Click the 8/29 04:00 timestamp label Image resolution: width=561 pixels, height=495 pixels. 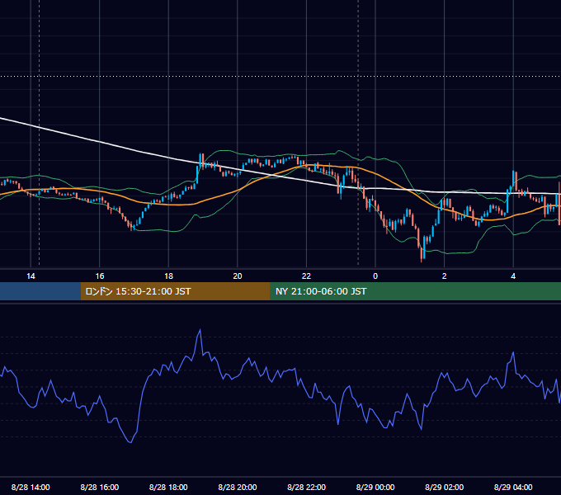[513, 487]
